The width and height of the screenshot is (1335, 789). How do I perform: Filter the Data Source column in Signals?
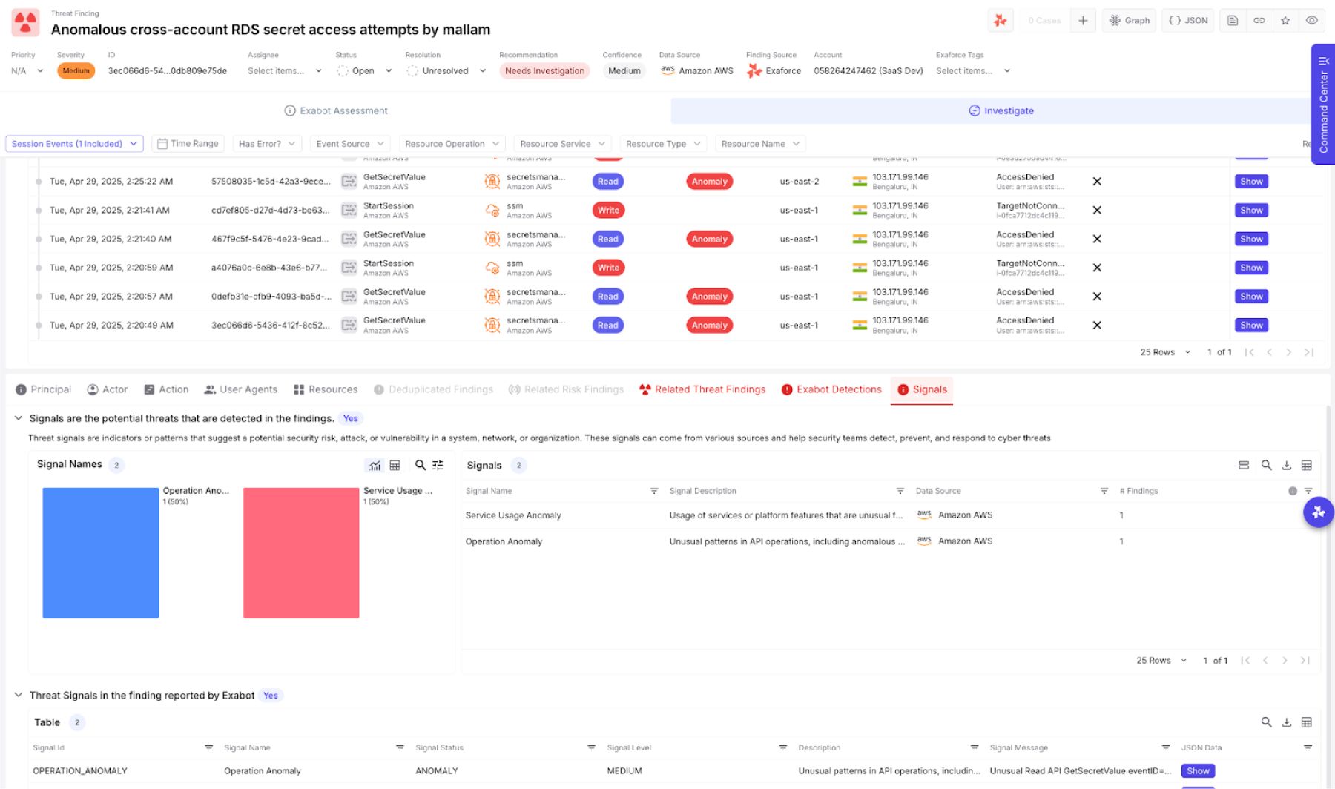pos(1104,491)
